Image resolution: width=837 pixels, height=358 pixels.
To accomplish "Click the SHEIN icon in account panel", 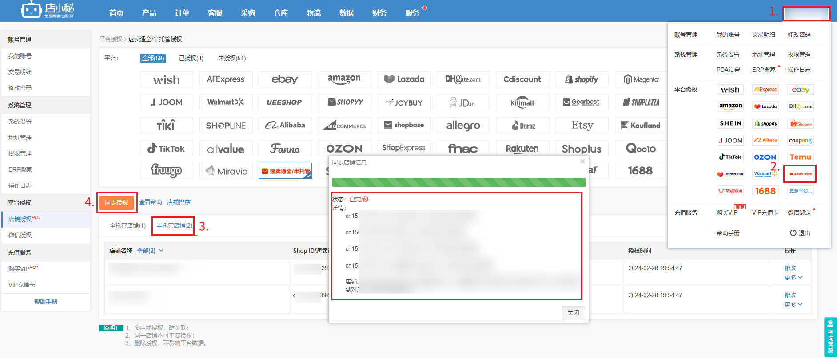I will [x=730, y=123].
